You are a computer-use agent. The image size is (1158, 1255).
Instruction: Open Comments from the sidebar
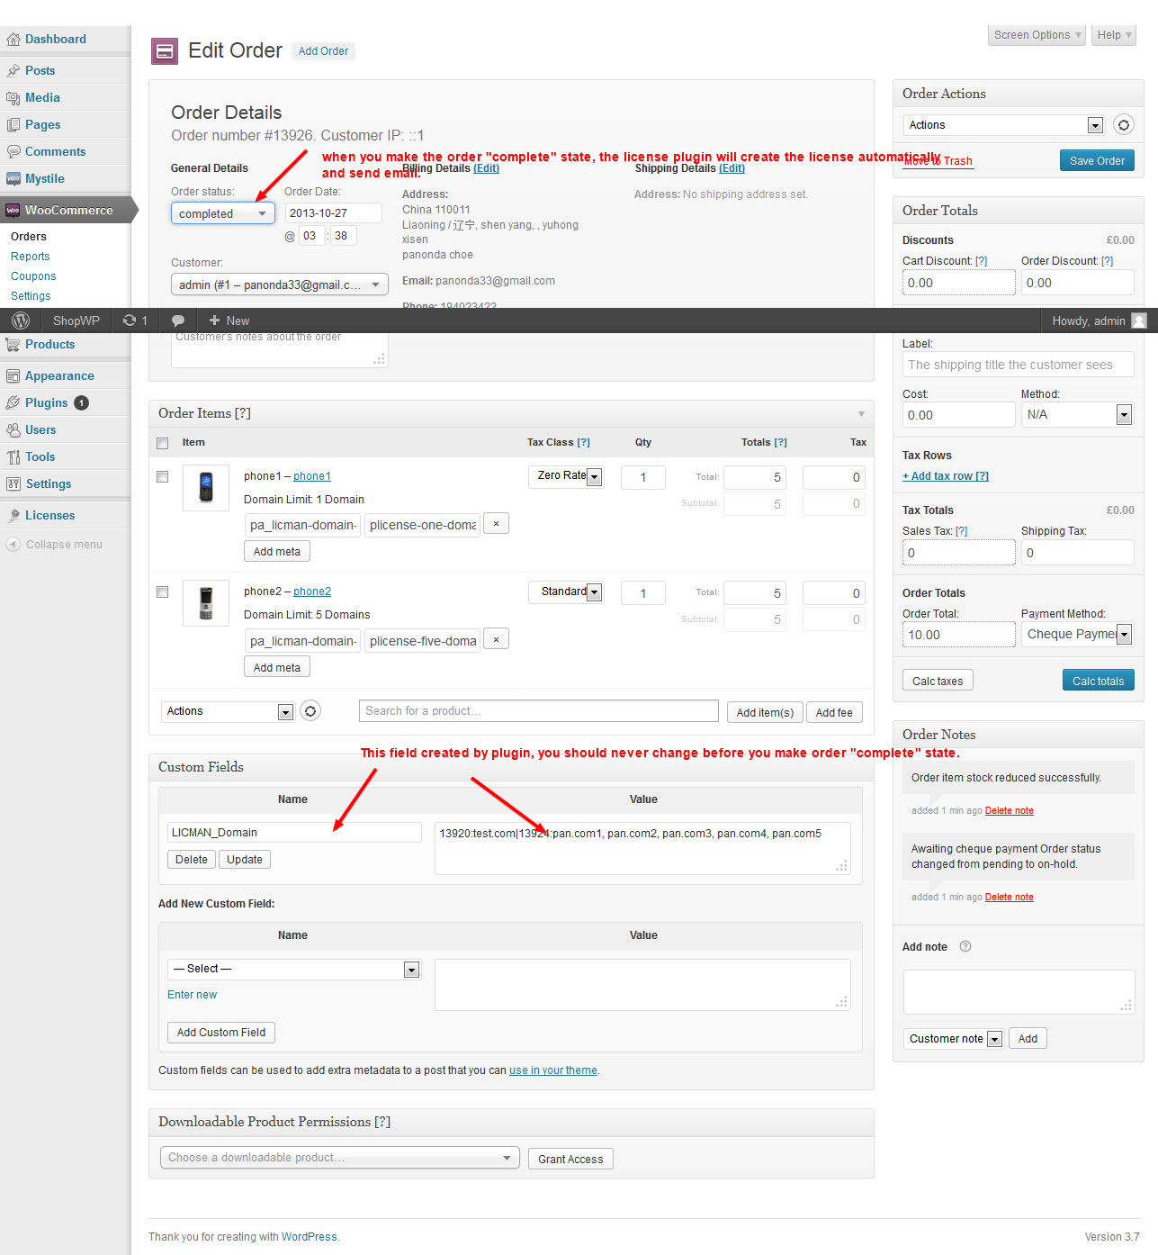coord(13,151)
